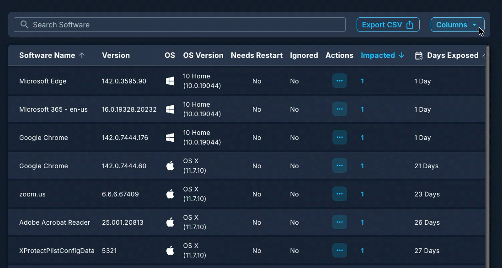The height and width of the screenshot is (268, 502).
Task: Sort by the Software Name column header
Action: (x=47, y=55)
